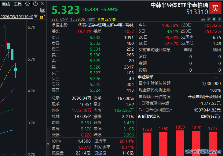
Task: Select the 卖四 price 5.332
Action: click(x=95, y=43)
